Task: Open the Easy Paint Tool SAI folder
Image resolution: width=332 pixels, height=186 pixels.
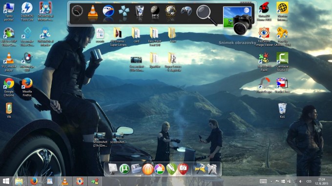Action: (x=155, y=37)
